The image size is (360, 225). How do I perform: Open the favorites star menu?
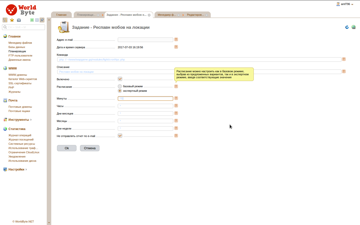click(12, 20)
